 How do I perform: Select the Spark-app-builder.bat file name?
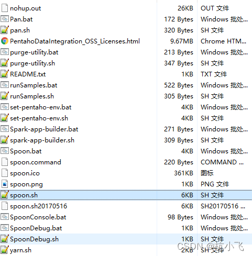click(44, 129)
